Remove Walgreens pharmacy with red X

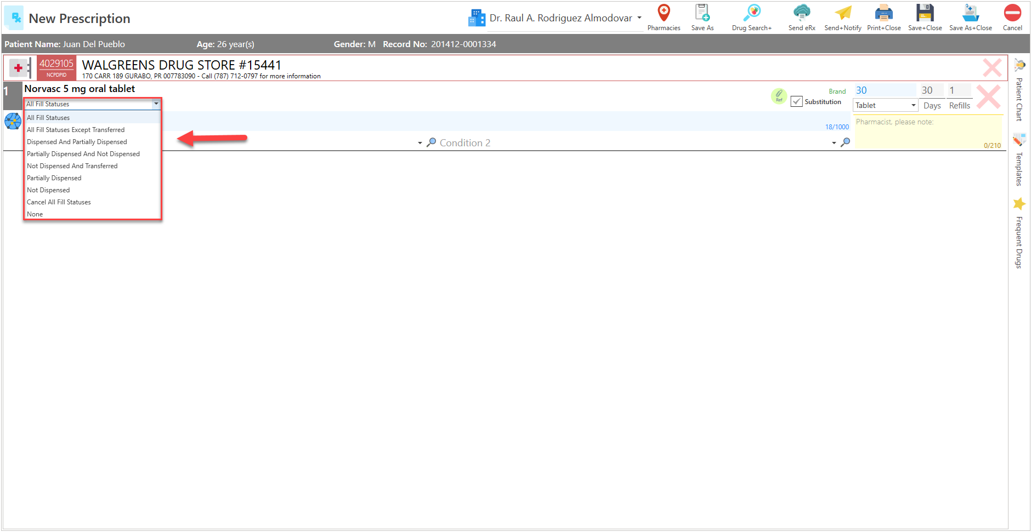992,68
